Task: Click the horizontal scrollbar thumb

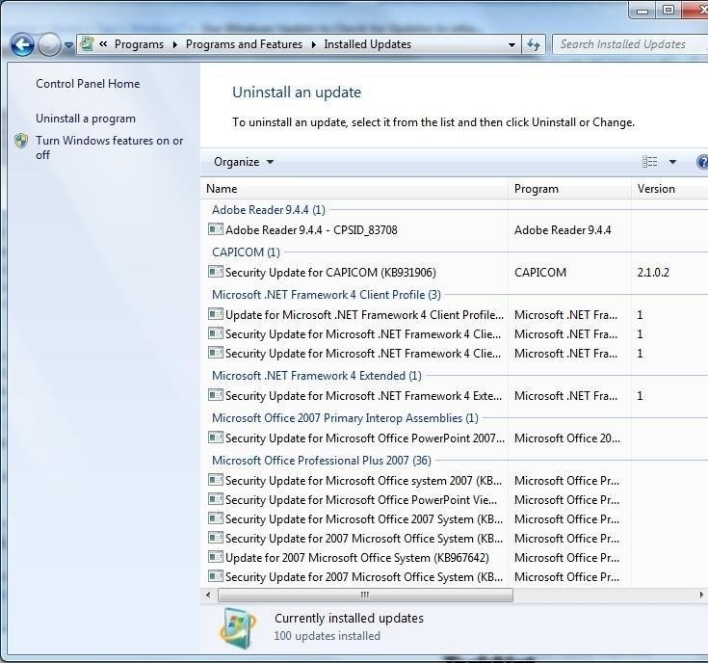Action: click(x=366, y=596)
